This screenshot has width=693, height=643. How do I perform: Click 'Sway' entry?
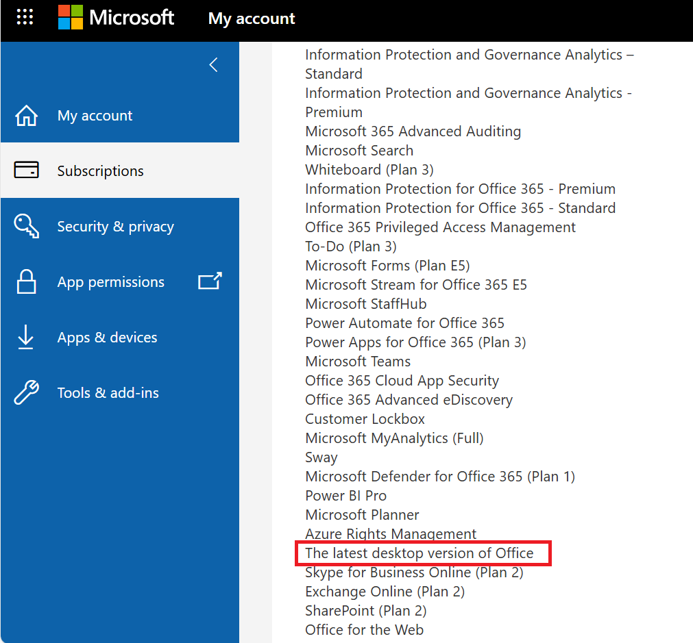[x=321, y=457]
